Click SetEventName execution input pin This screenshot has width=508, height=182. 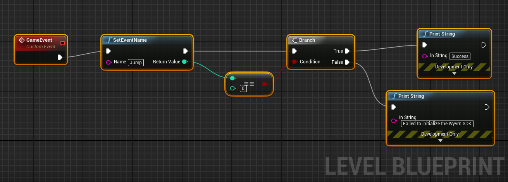tap(108, 51)
